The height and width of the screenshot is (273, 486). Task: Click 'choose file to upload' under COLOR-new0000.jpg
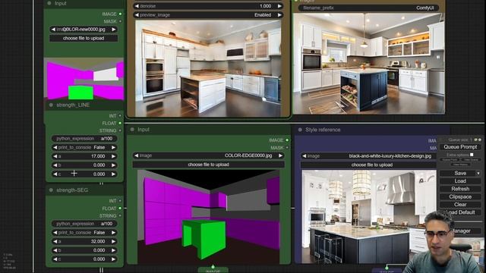click(x=84, y=39)
